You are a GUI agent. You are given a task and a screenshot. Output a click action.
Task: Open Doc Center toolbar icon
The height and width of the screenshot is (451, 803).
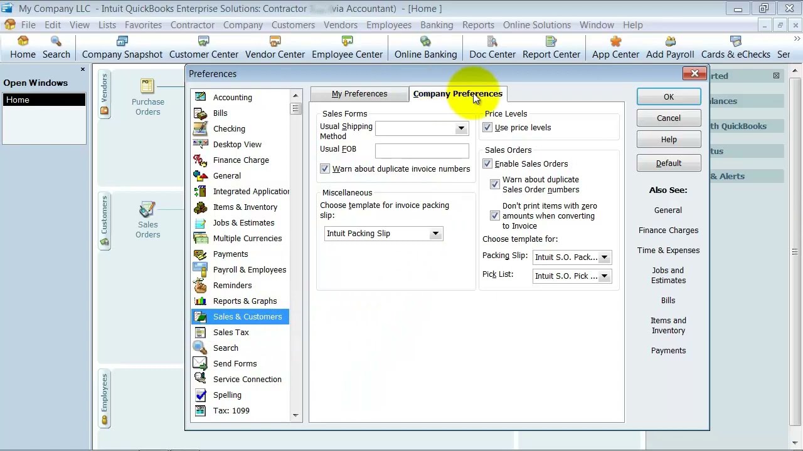[x=492, y=48]
